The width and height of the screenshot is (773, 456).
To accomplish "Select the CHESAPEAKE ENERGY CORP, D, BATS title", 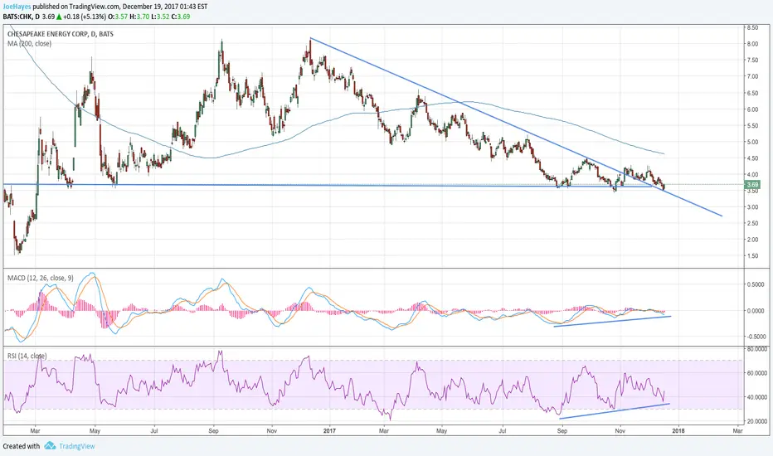I will coord(61,34).
